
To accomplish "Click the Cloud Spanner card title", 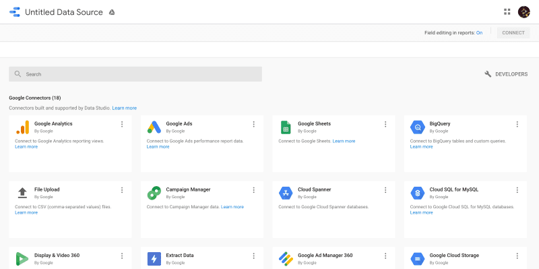I will (314, 189).
